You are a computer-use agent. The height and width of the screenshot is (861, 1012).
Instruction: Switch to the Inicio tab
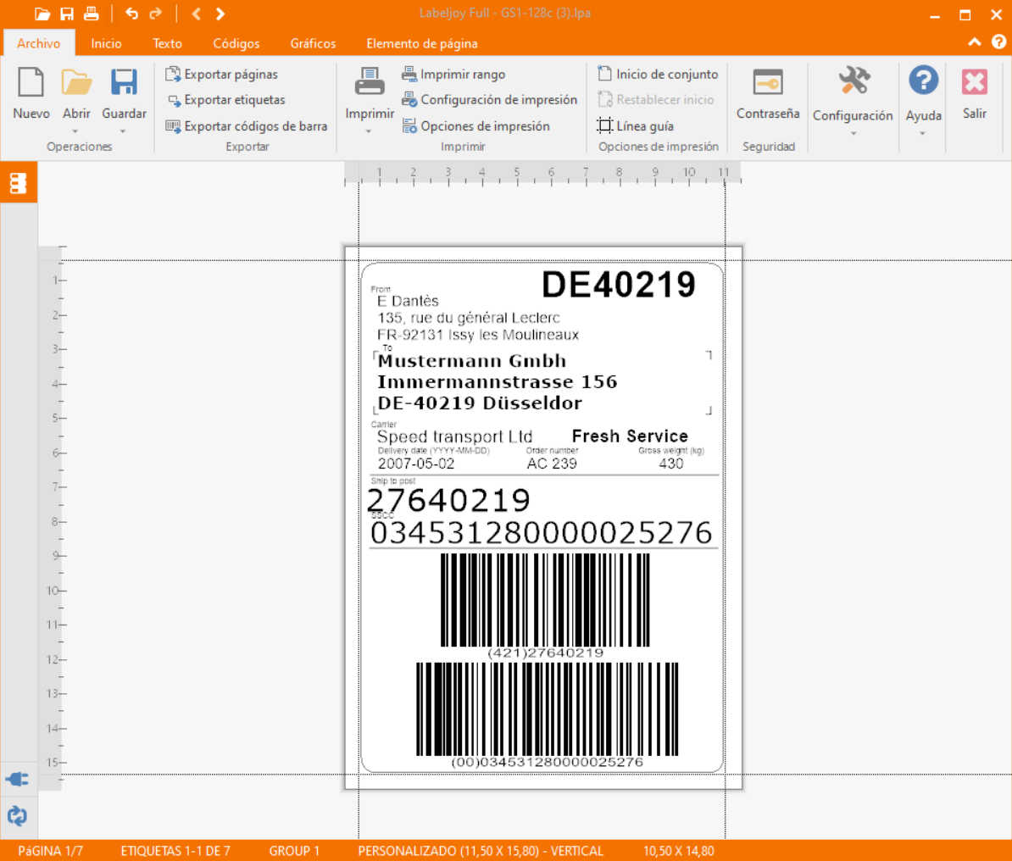pos(107,43)
